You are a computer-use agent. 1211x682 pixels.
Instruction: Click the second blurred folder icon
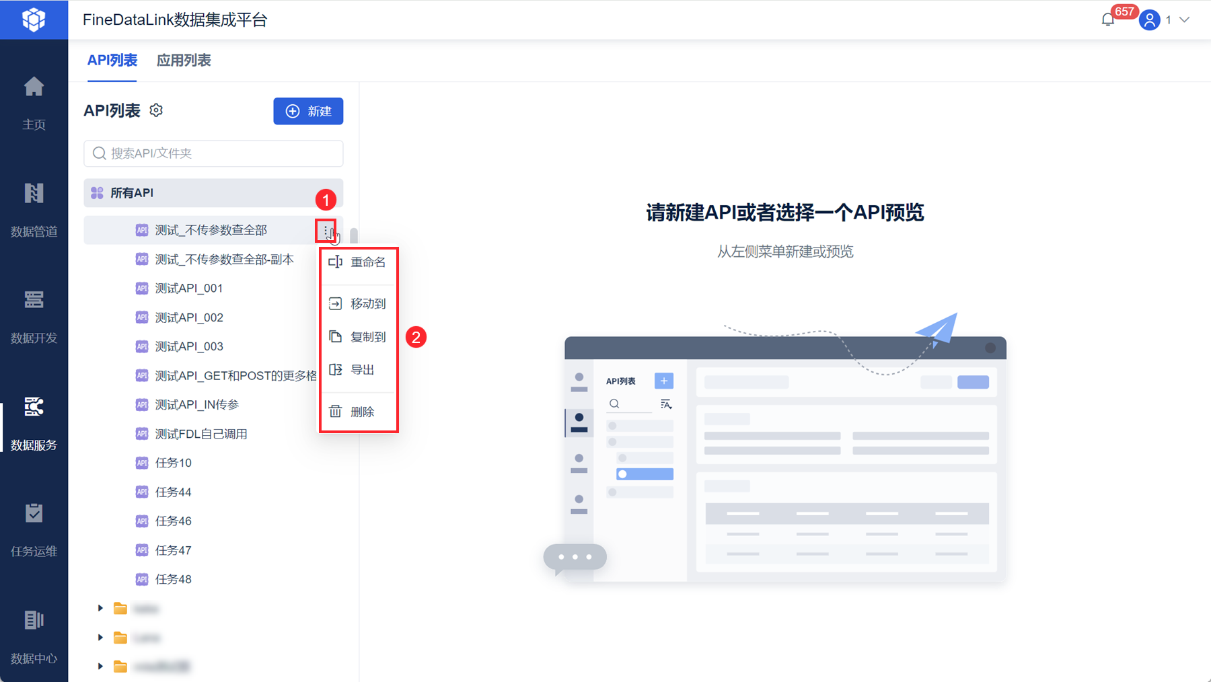coord(120,637)
